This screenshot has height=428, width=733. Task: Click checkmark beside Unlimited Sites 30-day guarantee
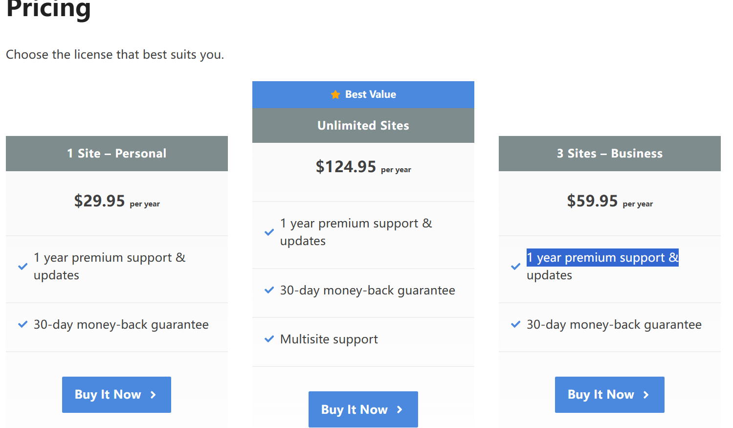click(x=269, y=290)
